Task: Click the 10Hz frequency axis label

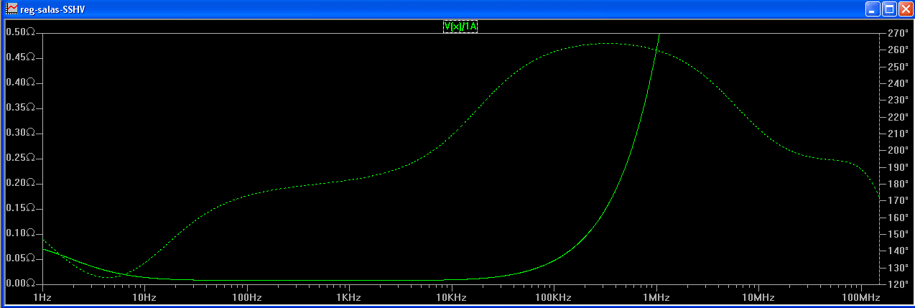Action: click(144, 297)
